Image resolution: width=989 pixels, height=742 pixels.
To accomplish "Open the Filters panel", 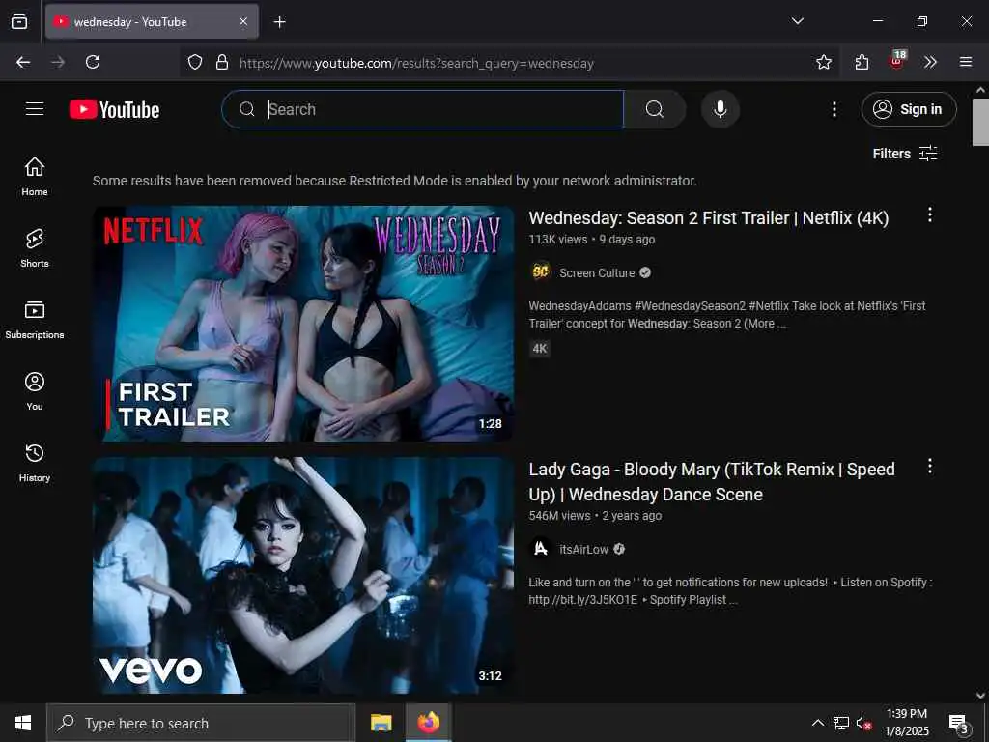I will coord(904,154).
